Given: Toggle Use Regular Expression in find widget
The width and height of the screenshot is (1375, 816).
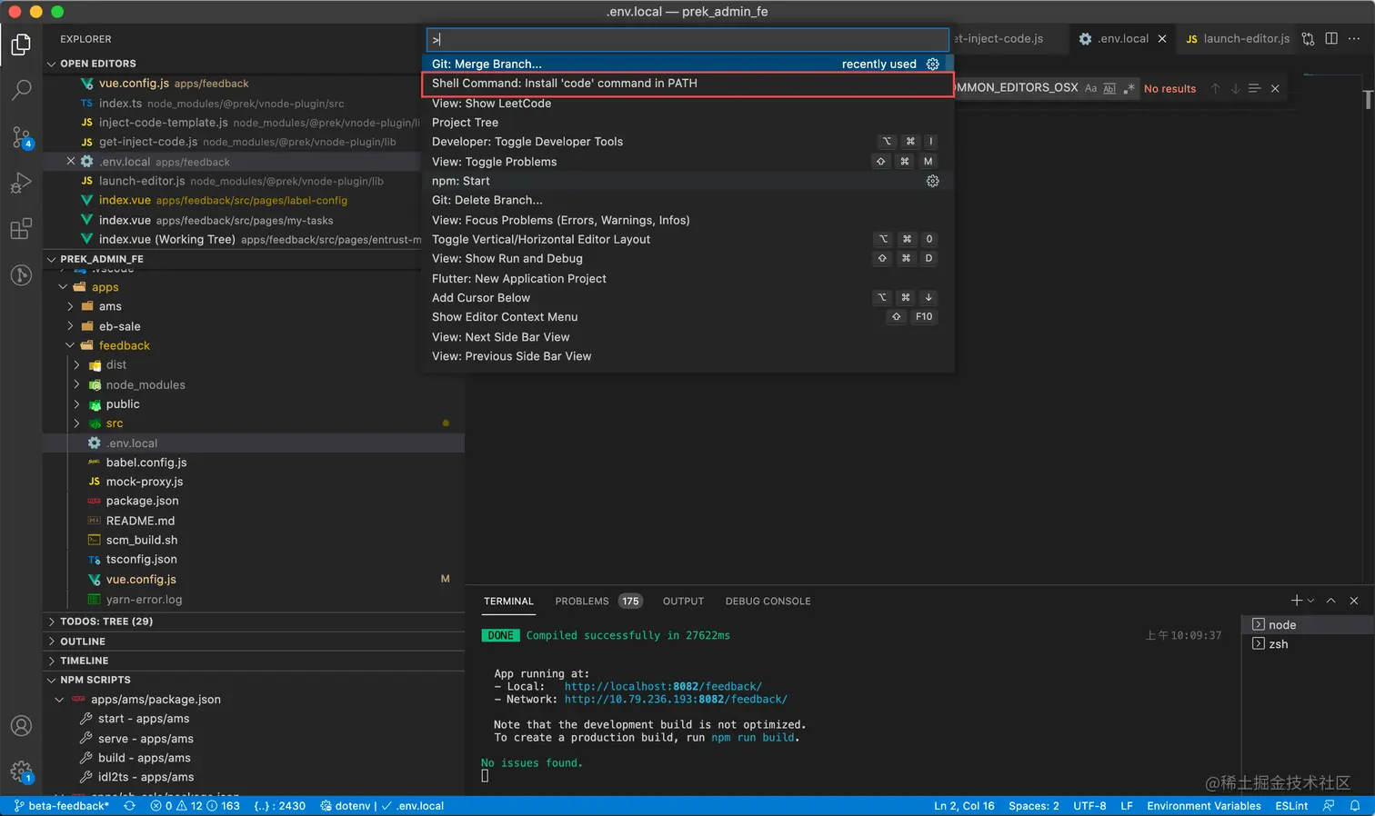Looking at the screenshot, I should pyautogui.click(x=1129, y=88).
